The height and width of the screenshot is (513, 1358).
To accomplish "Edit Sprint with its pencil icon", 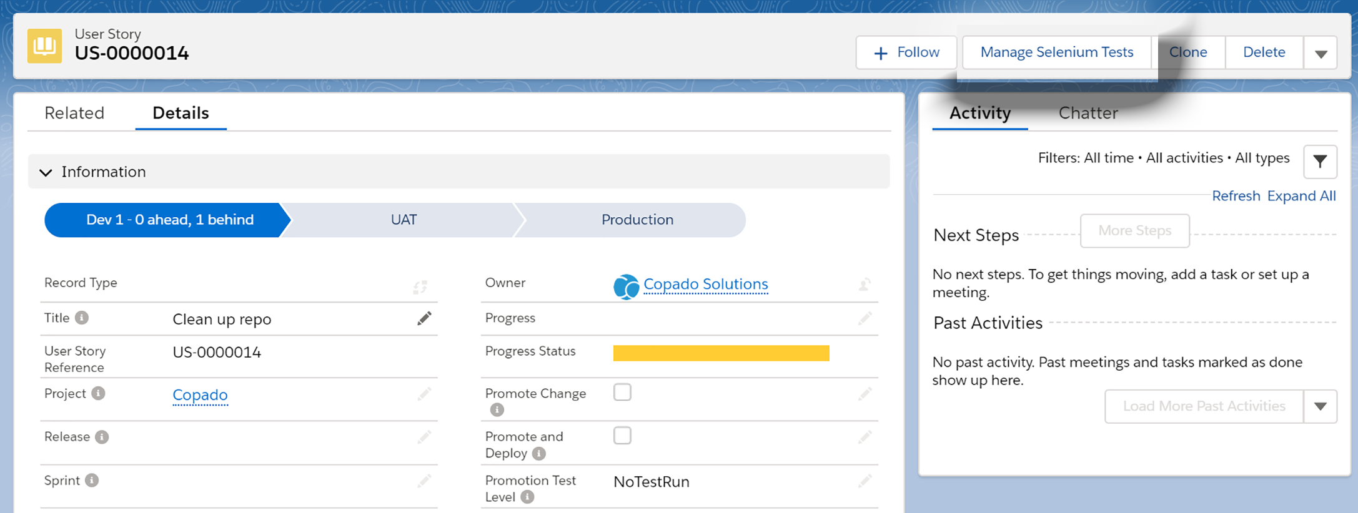I will tap(424, 481).
